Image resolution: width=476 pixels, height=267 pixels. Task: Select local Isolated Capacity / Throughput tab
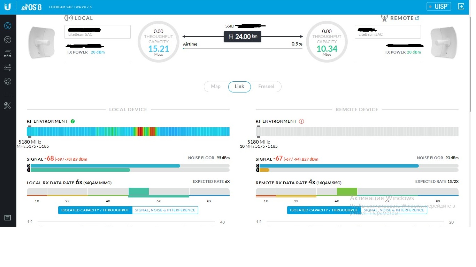[95, 210]
